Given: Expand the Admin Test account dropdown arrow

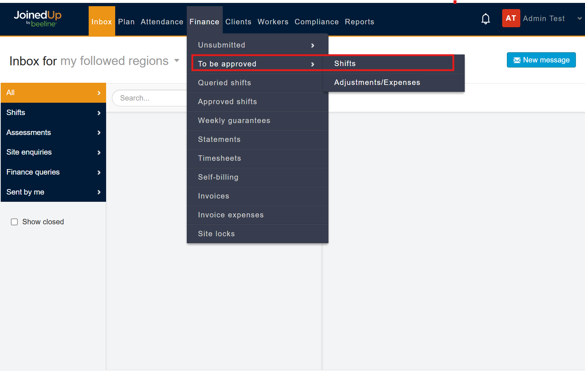Looking at the screenshot, I should [x=579, y=19].
